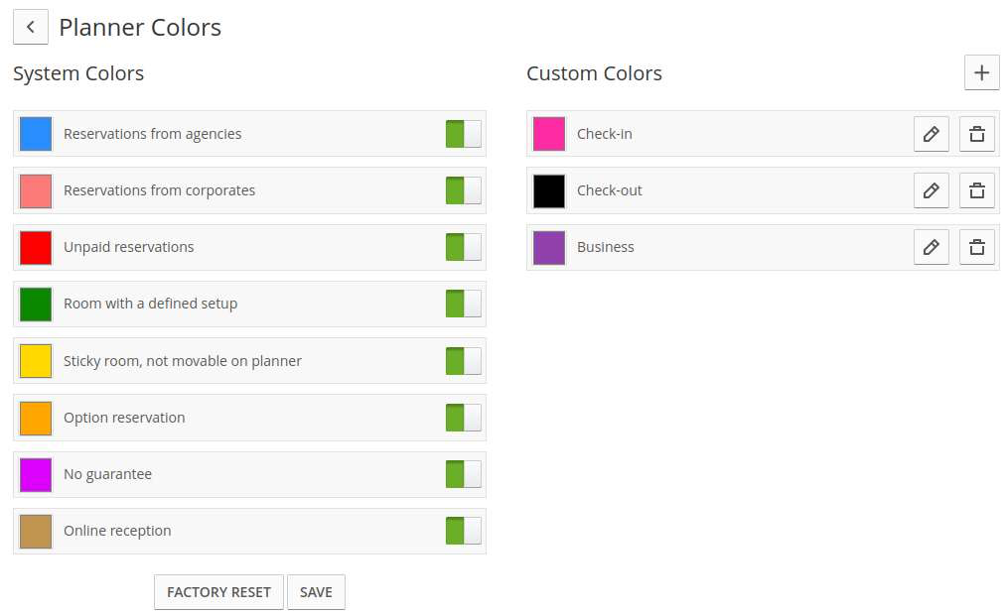This screenshot has width=1006, height=614.
Task: Click the 'Planner Colors' page title
Action: tap(140, 27)
